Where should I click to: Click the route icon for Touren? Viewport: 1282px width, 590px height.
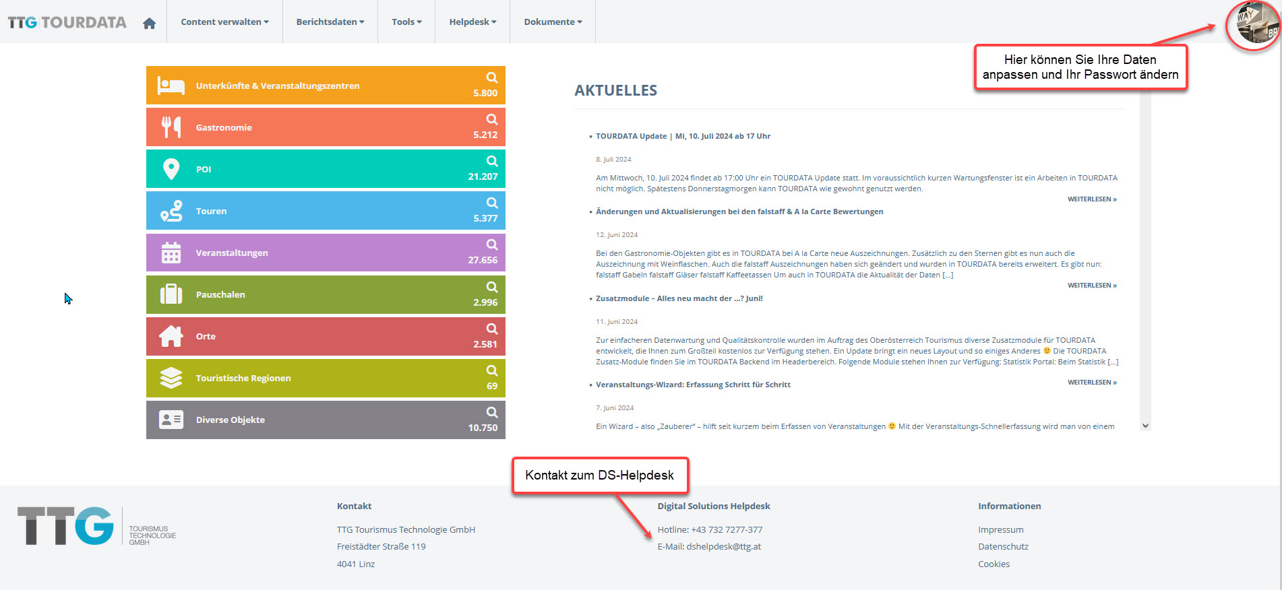pyautogui.click(x=171, y=211)
